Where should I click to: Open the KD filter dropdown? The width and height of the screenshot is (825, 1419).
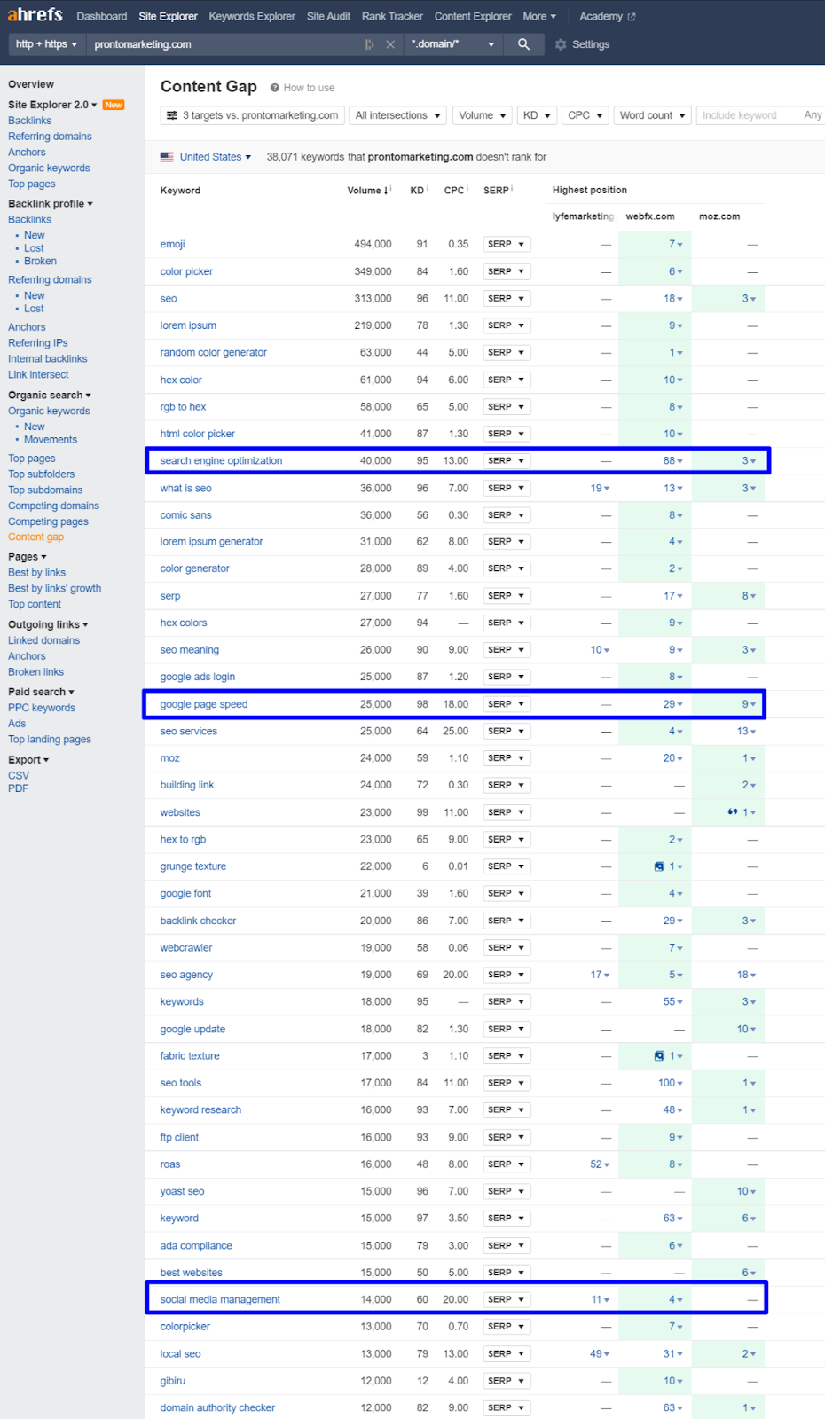pos(537,115)
